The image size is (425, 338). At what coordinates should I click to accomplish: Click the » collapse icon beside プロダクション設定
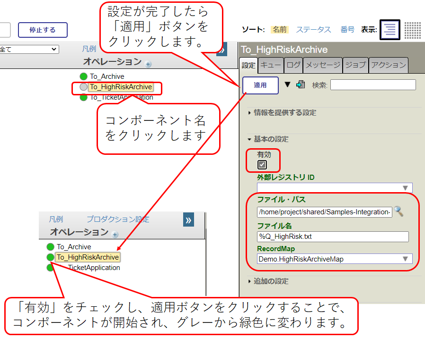pyautogui.click(x=188, y=220)
